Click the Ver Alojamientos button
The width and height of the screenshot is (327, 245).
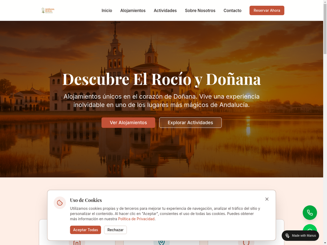[128, 122]
